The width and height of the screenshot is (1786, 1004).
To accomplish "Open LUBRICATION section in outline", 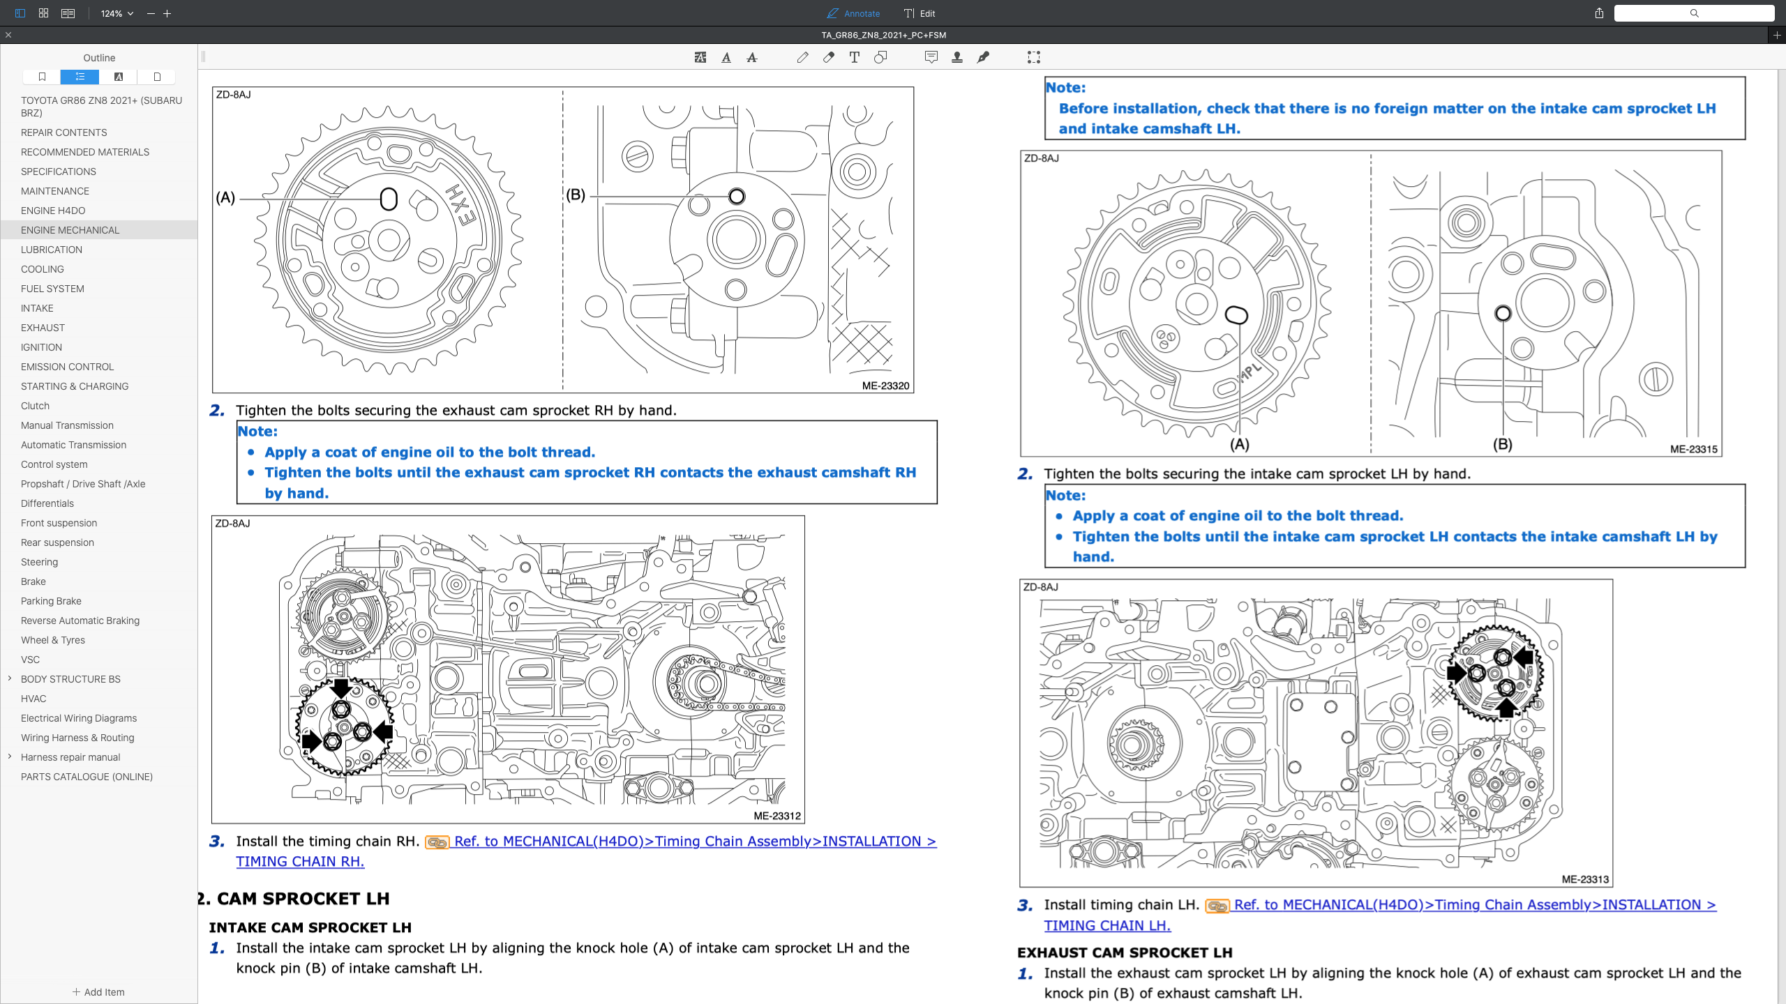I will [x=52, y=250].
